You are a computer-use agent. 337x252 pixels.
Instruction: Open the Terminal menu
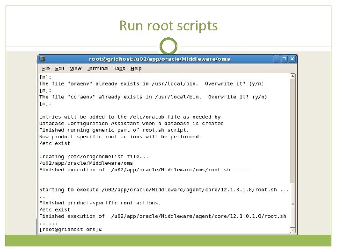tap(98, 68)
